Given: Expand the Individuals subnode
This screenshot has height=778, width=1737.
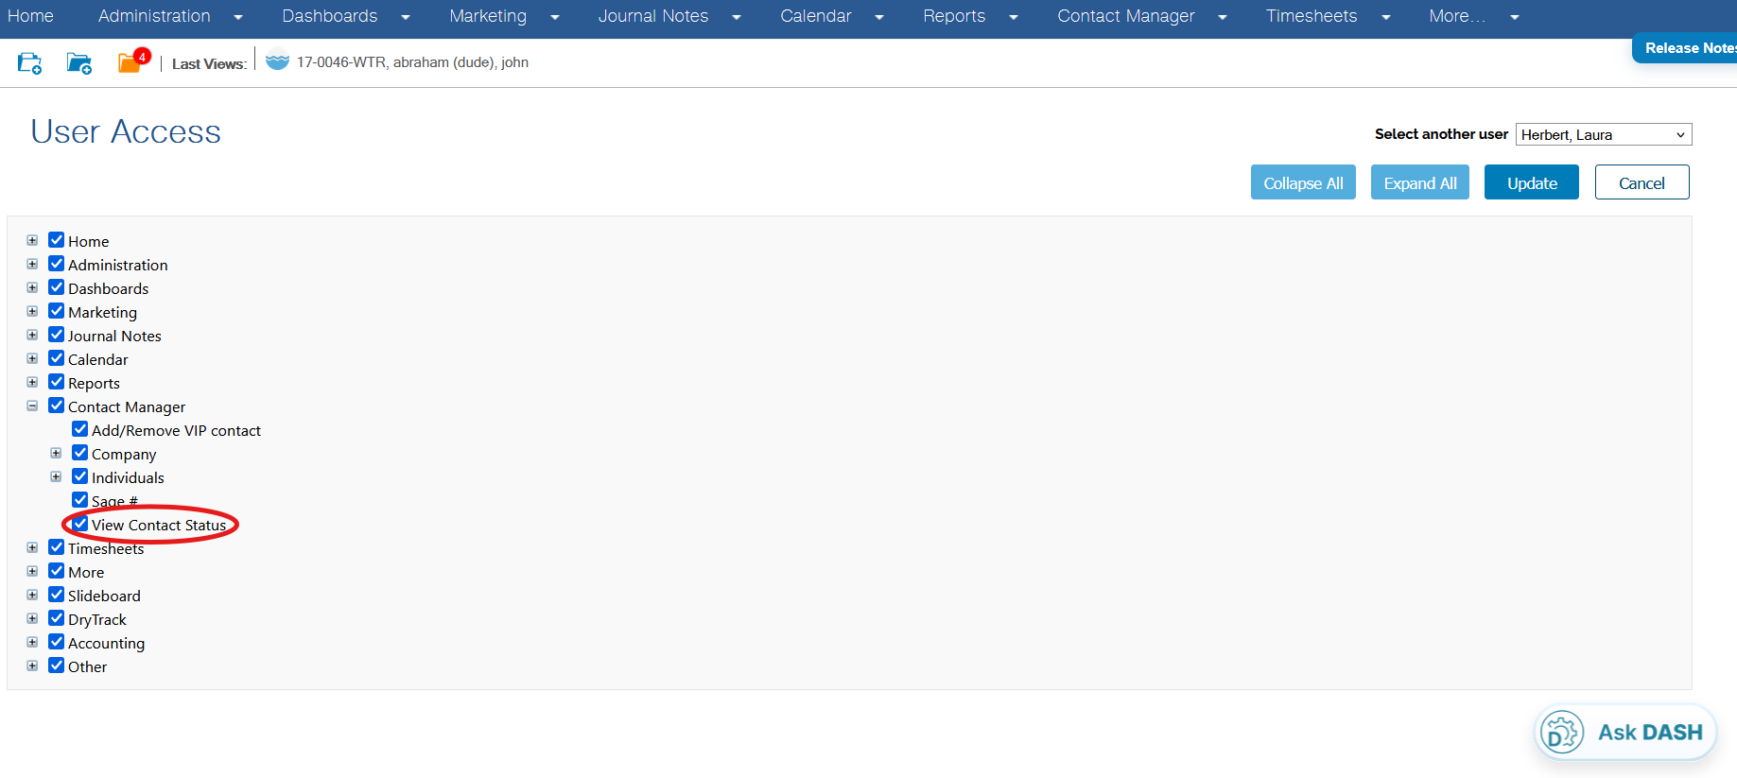Looking at the screenshot, I should [56, 476].
